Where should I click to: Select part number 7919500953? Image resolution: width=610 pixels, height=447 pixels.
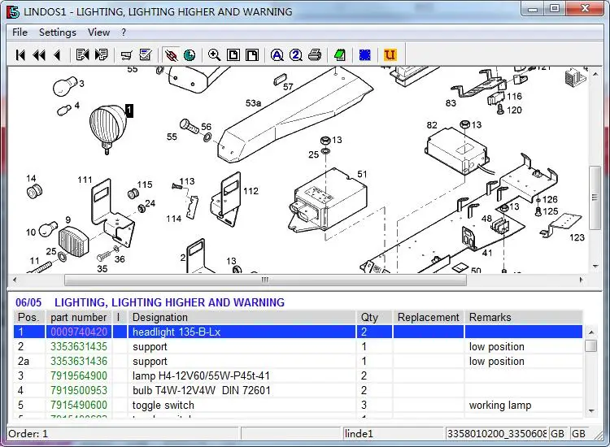point(79,390)
